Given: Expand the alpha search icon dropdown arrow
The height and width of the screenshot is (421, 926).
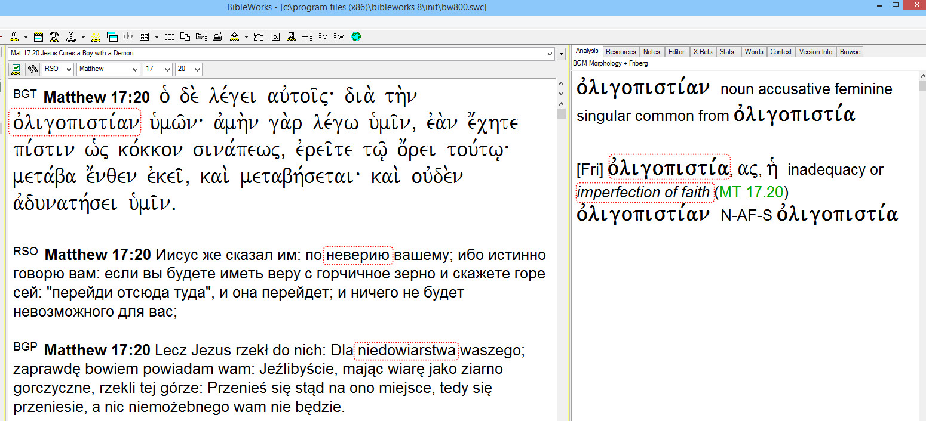Looking at the screenshot, I should pyautogui.click(x=27, y=36).
